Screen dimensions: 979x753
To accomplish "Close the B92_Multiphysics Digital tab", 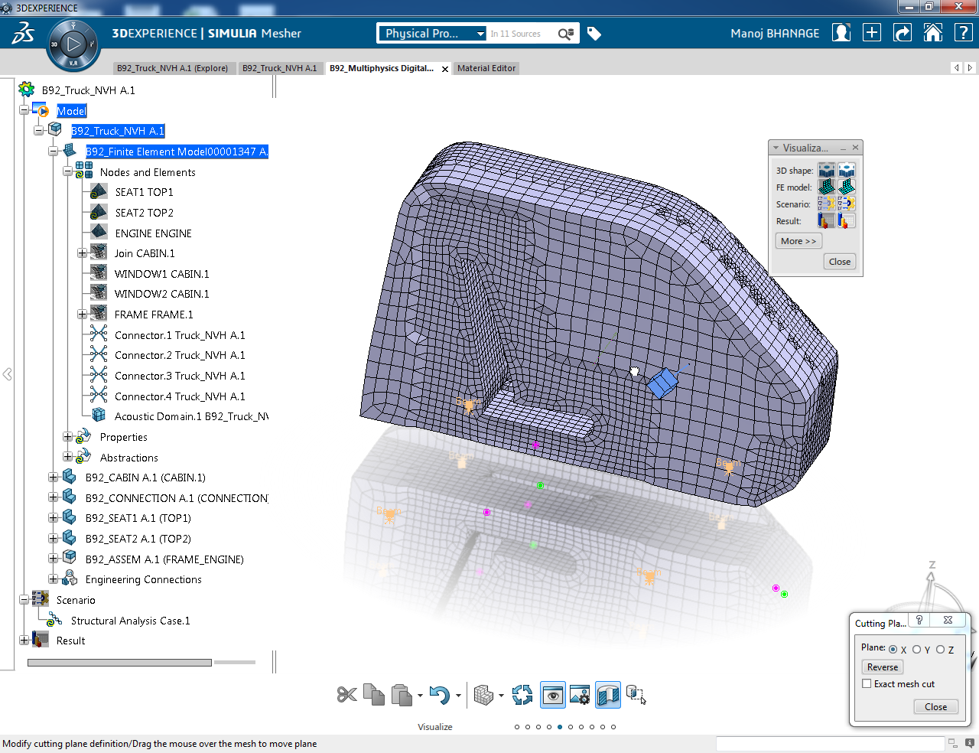I will (x=445, y=69).
